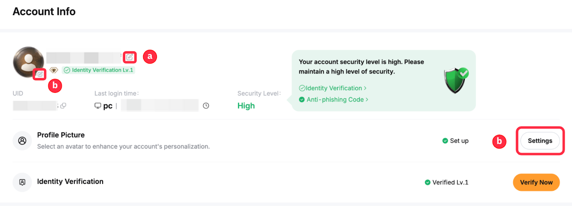Click the green security shield icon

pyautogui.click(x=456, y=80)
